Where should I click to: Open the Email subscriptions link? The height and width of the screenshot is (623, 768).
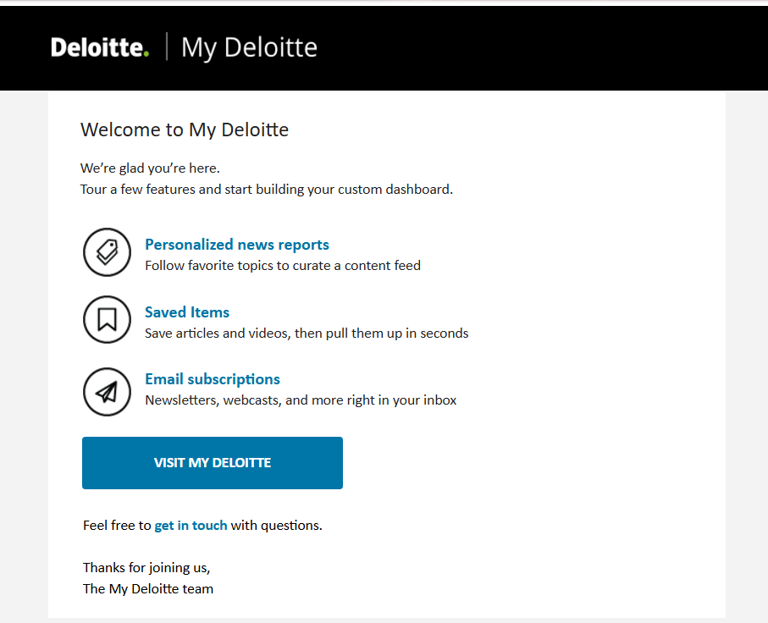(x=213, y=379)
